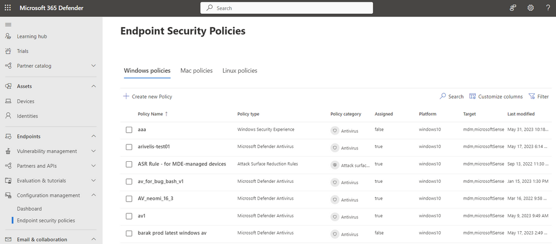Click the Attack surface icon in ASR Rule row

pos(334,165)
